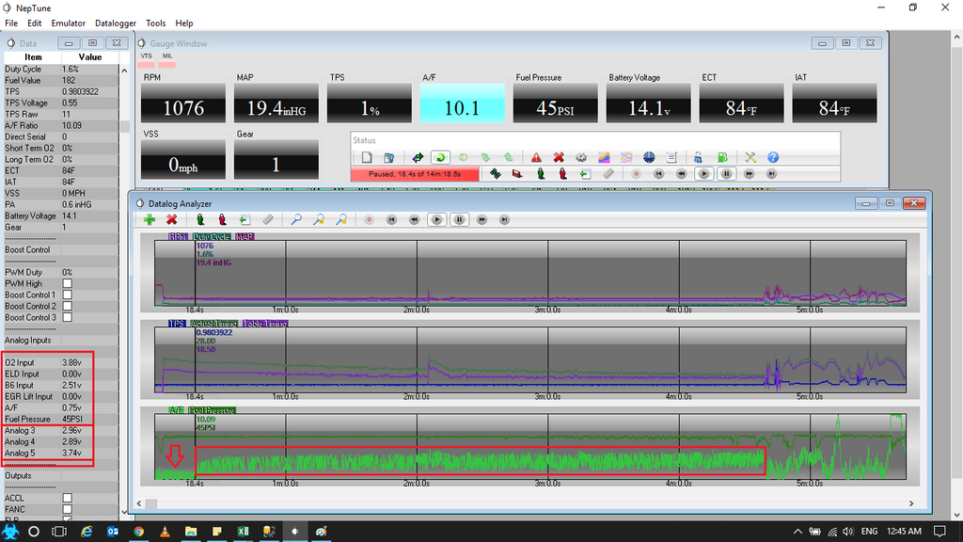Screen dimensions: 963x542
Task: Open the File menu
Action: click(x=11, y=24)
